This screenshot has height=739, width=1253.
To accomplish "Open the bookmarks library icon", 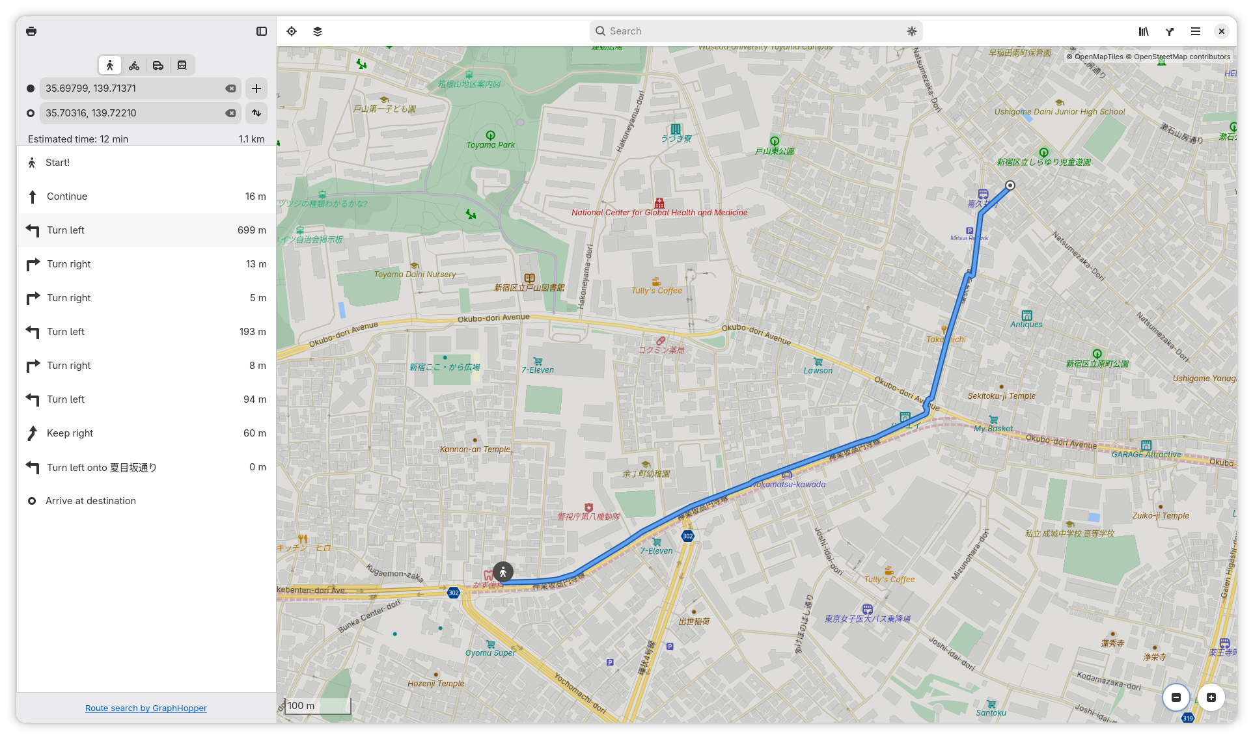I will (1144, 31).
